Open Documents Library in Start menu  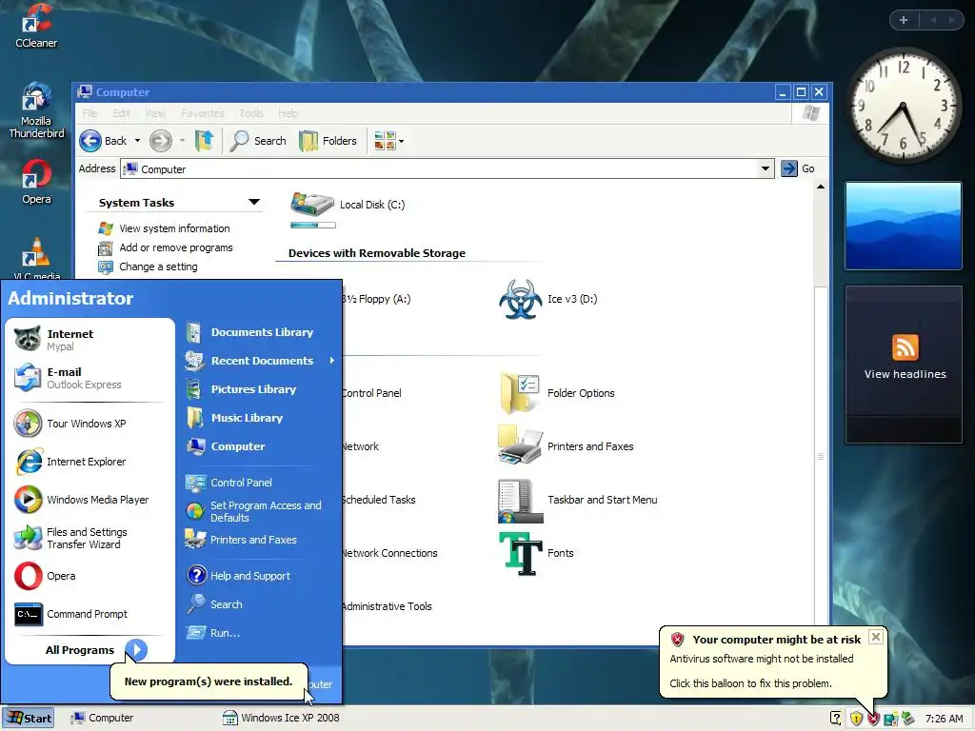[260, 332]
